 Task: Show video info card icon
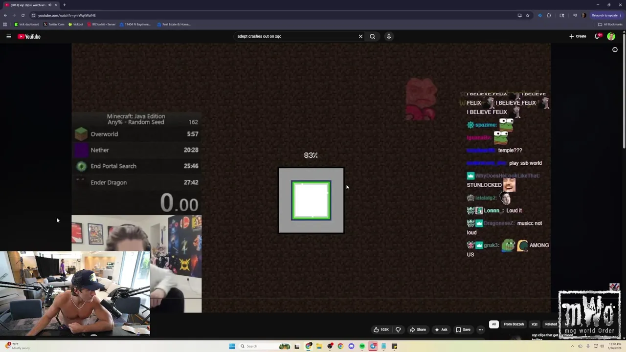coord(615,49)
